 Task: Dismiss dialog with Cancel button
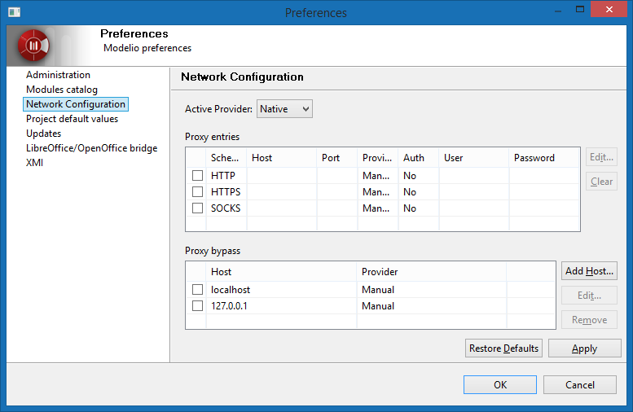coord(579,384)
